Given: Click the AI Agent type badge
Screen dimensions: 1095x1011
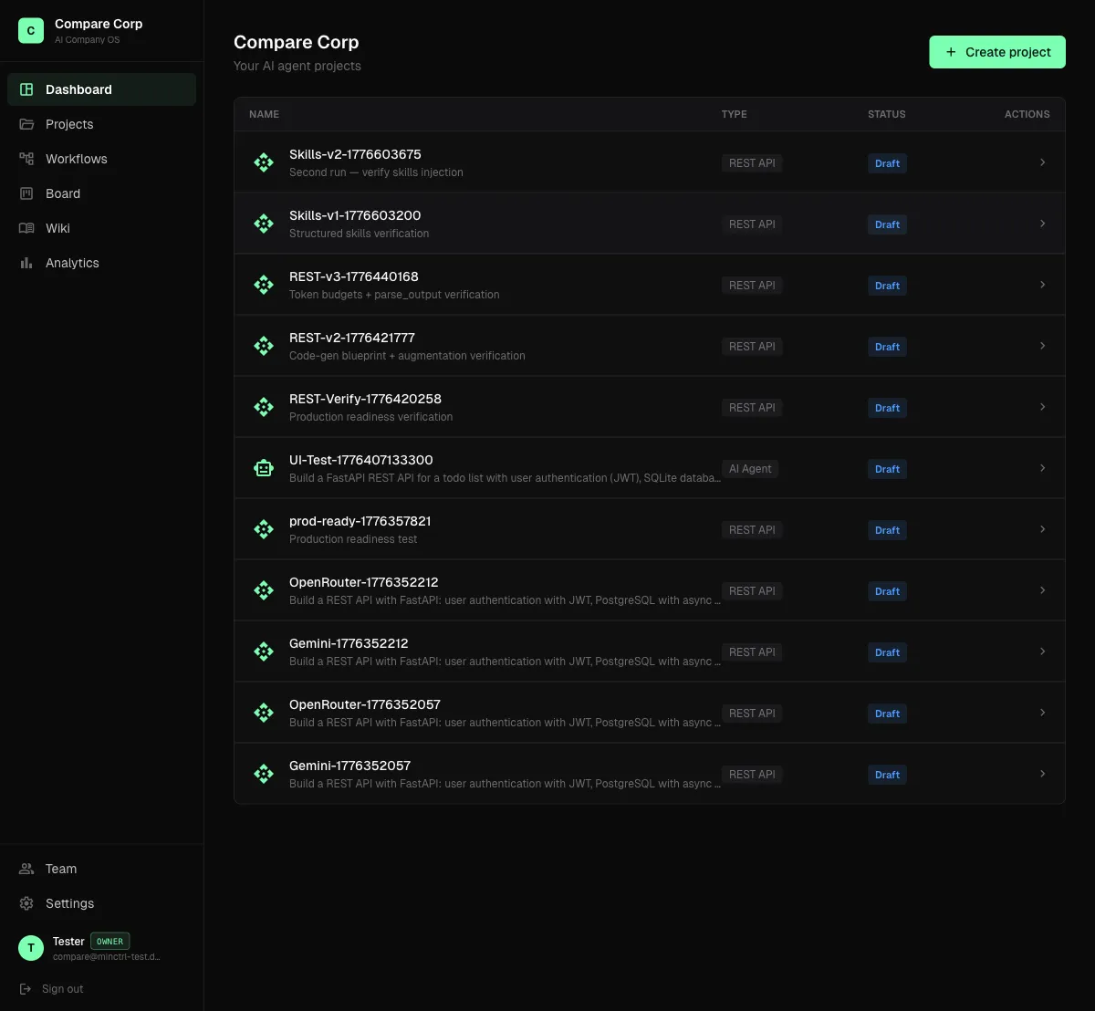Looking at the screenshot, I should (x=750, y=468).
